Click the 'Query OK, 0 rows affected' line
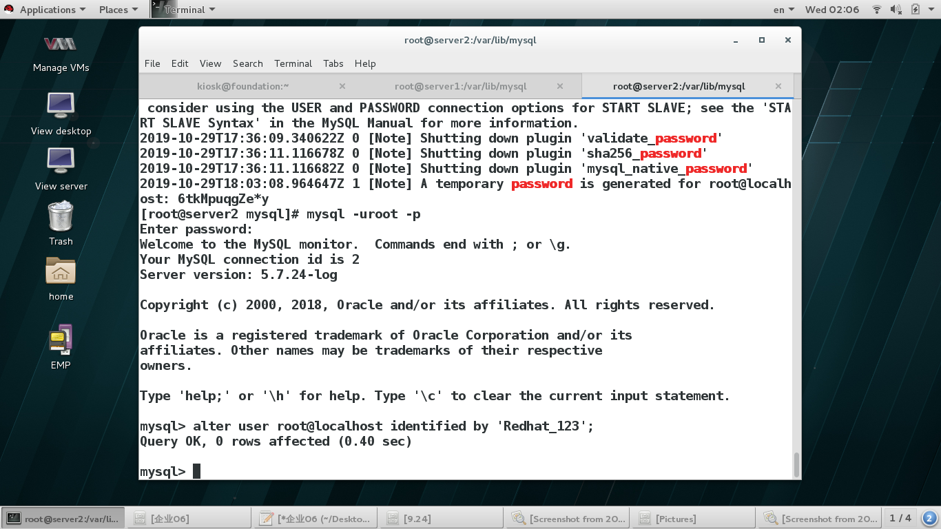Screen dimensions: 941x529 [x=276, y=442]
